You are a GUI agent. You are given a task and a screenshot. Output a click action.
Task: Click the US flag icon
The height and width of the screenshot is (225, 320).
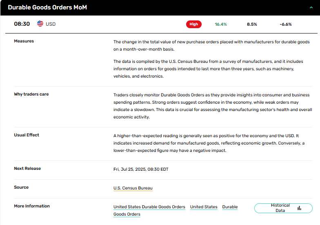tap(40, 24)
